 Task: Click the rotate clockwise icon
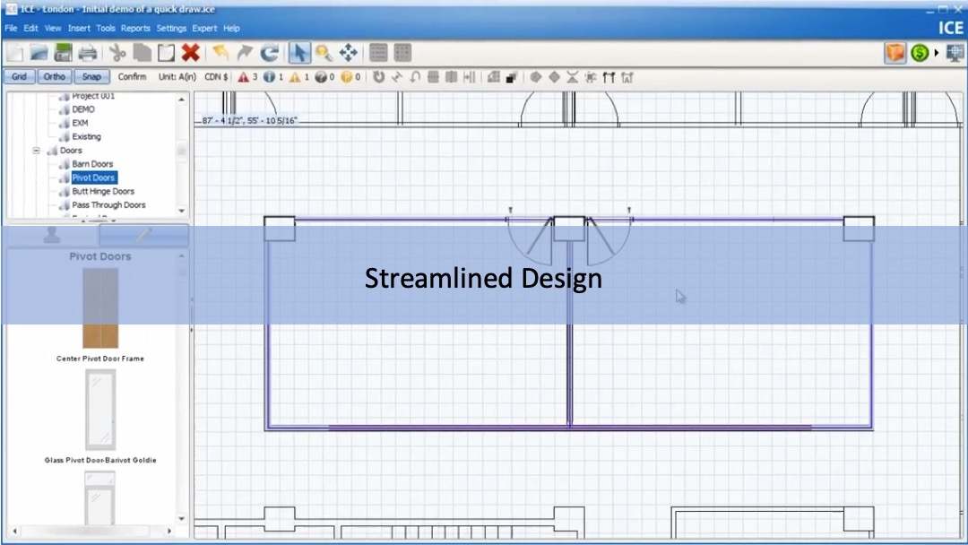(x=378, y=77)
